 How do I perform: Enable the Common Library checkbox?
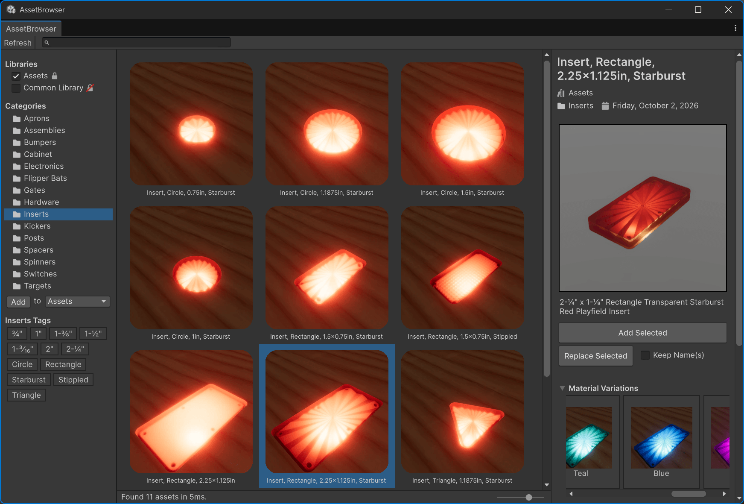point(16,88)
